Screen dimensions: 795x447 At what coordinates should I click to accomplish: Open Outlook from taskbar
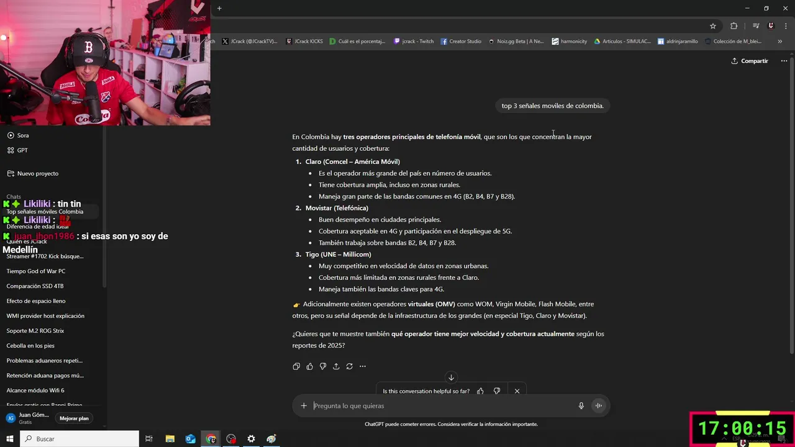191,439
